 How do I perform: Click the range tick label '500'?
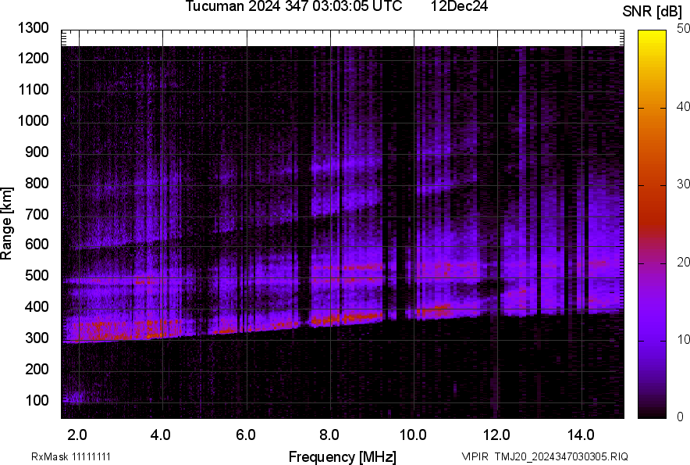click(37, 275)
